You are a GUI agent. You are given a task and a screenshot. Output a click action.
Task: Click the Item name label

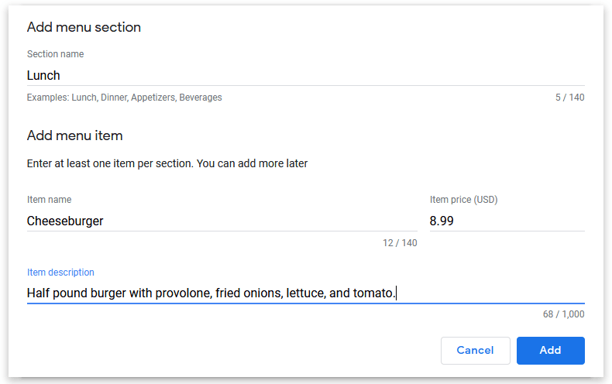(x=49, y=200)
